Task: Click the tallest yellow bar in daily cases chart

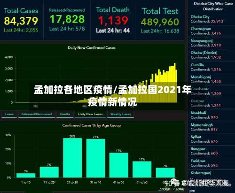Action: [x=175, y=83]
